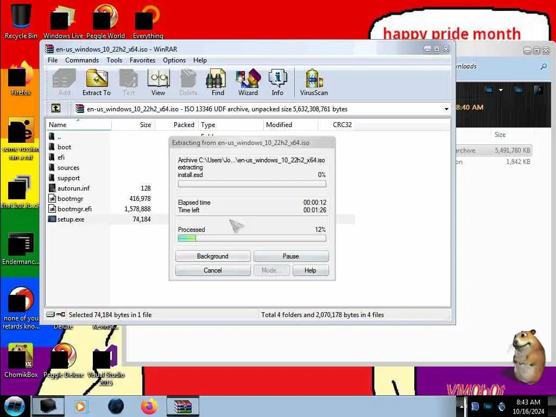The image size is (556, 417).
Task: Open Firefox from the taskbar
Action: pos(149,406)
